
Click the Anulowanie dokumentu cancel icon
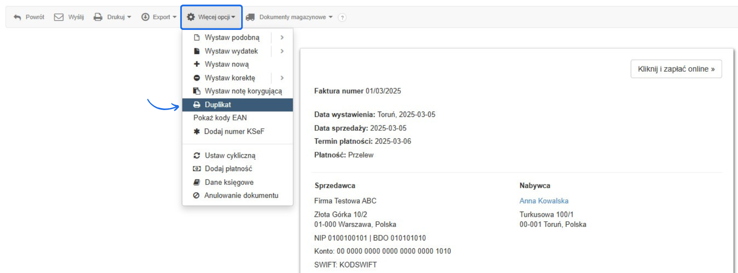click(x=196, y=195)
